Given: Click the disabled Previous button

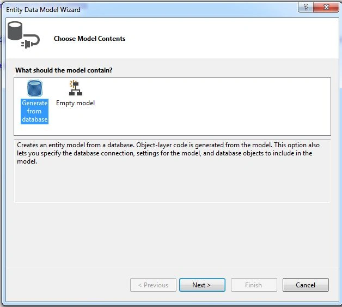Looking at the screenshot, I should coord(153,285).
